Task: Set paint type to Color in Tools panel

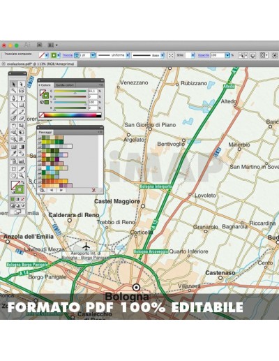Action: (x=13, y=199)
